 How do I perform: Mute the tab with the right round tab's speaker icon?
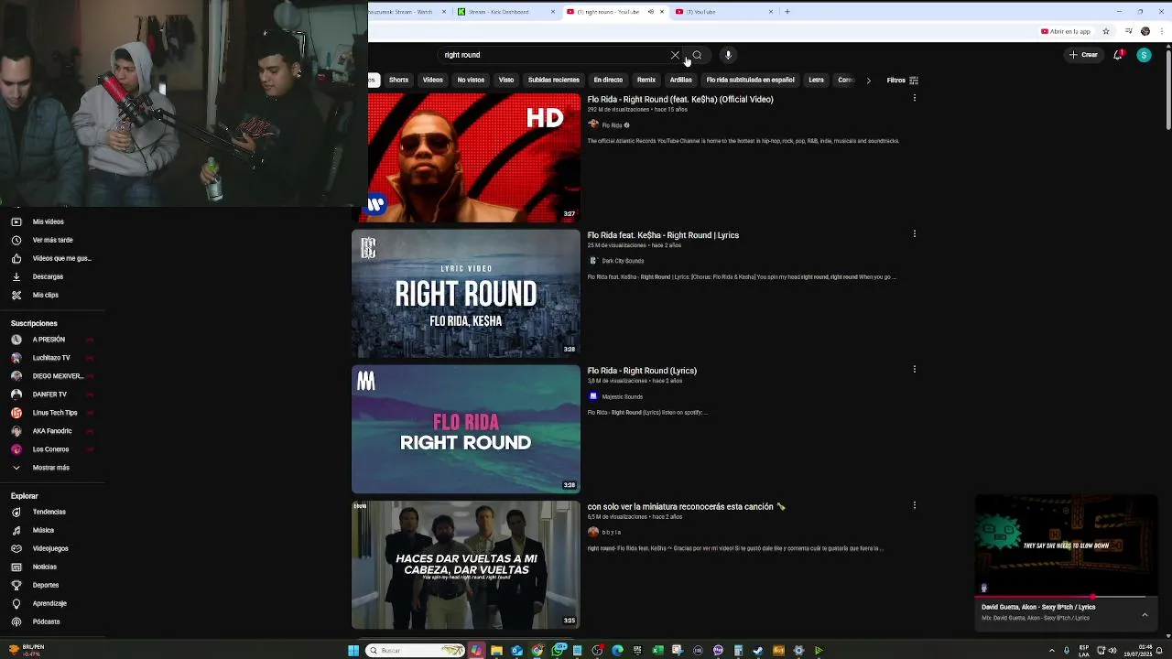coord(651,12)
